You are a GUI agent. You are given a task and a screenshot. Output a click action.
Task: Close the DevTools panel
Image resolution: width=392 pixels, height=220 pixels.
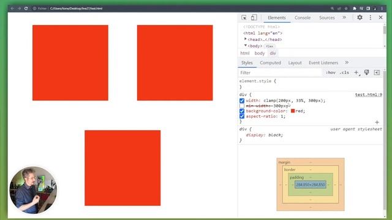(380, 18)
